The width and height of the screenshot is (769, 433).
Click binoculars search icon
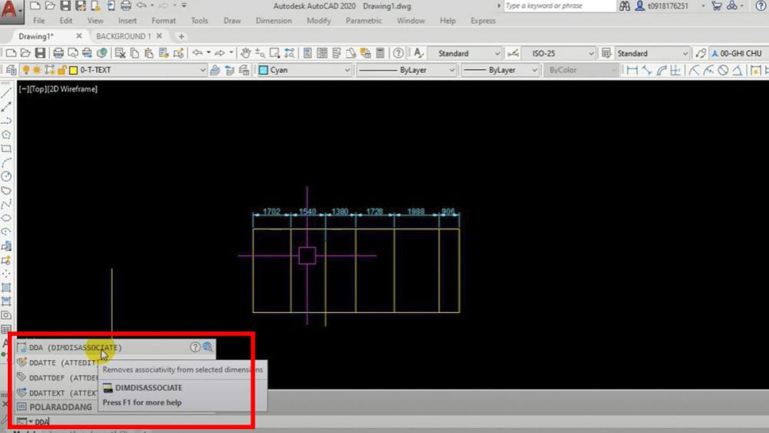click(x=624, y=6)
